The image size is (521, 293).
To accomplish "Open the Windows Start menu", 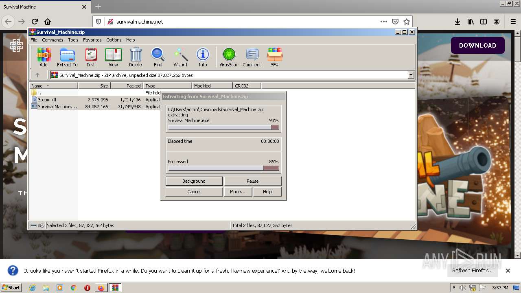I will [11, 288].
